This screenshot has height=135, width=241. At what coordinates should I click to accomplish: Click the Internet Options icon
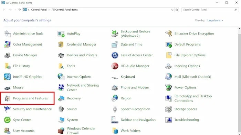[61, 77]
